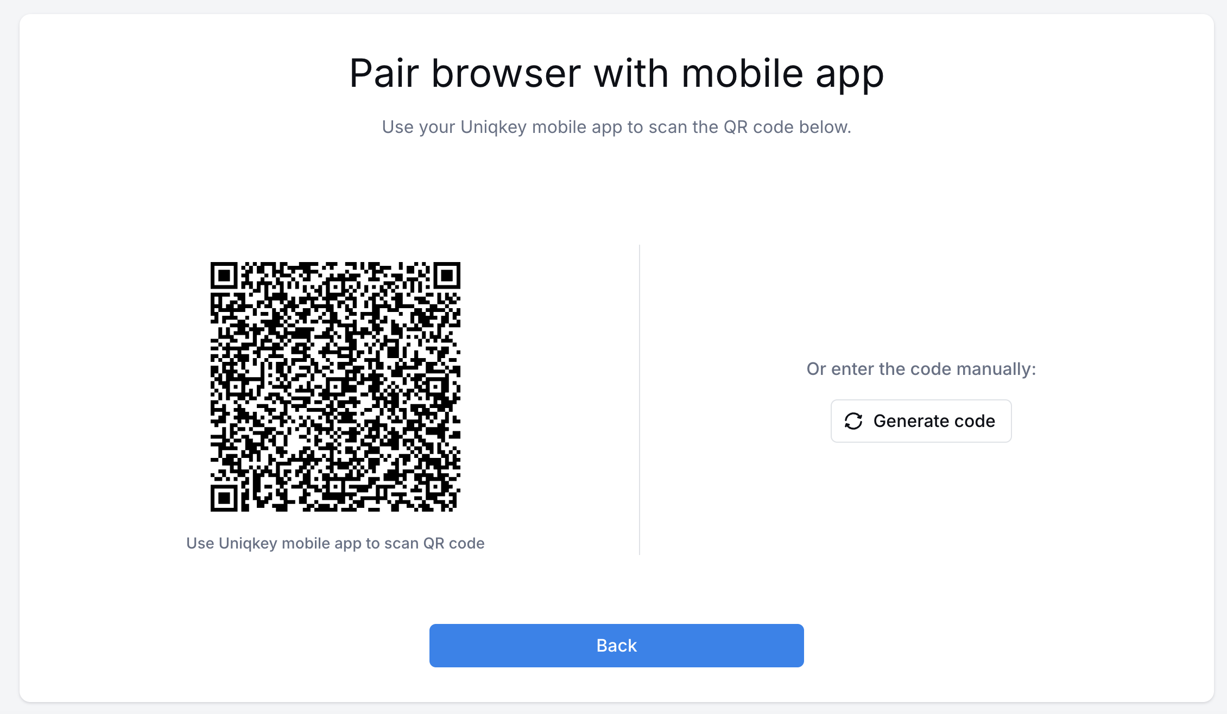Click the word 'browser' in the heading
The image size is (1227, 714).
point(506,74)
